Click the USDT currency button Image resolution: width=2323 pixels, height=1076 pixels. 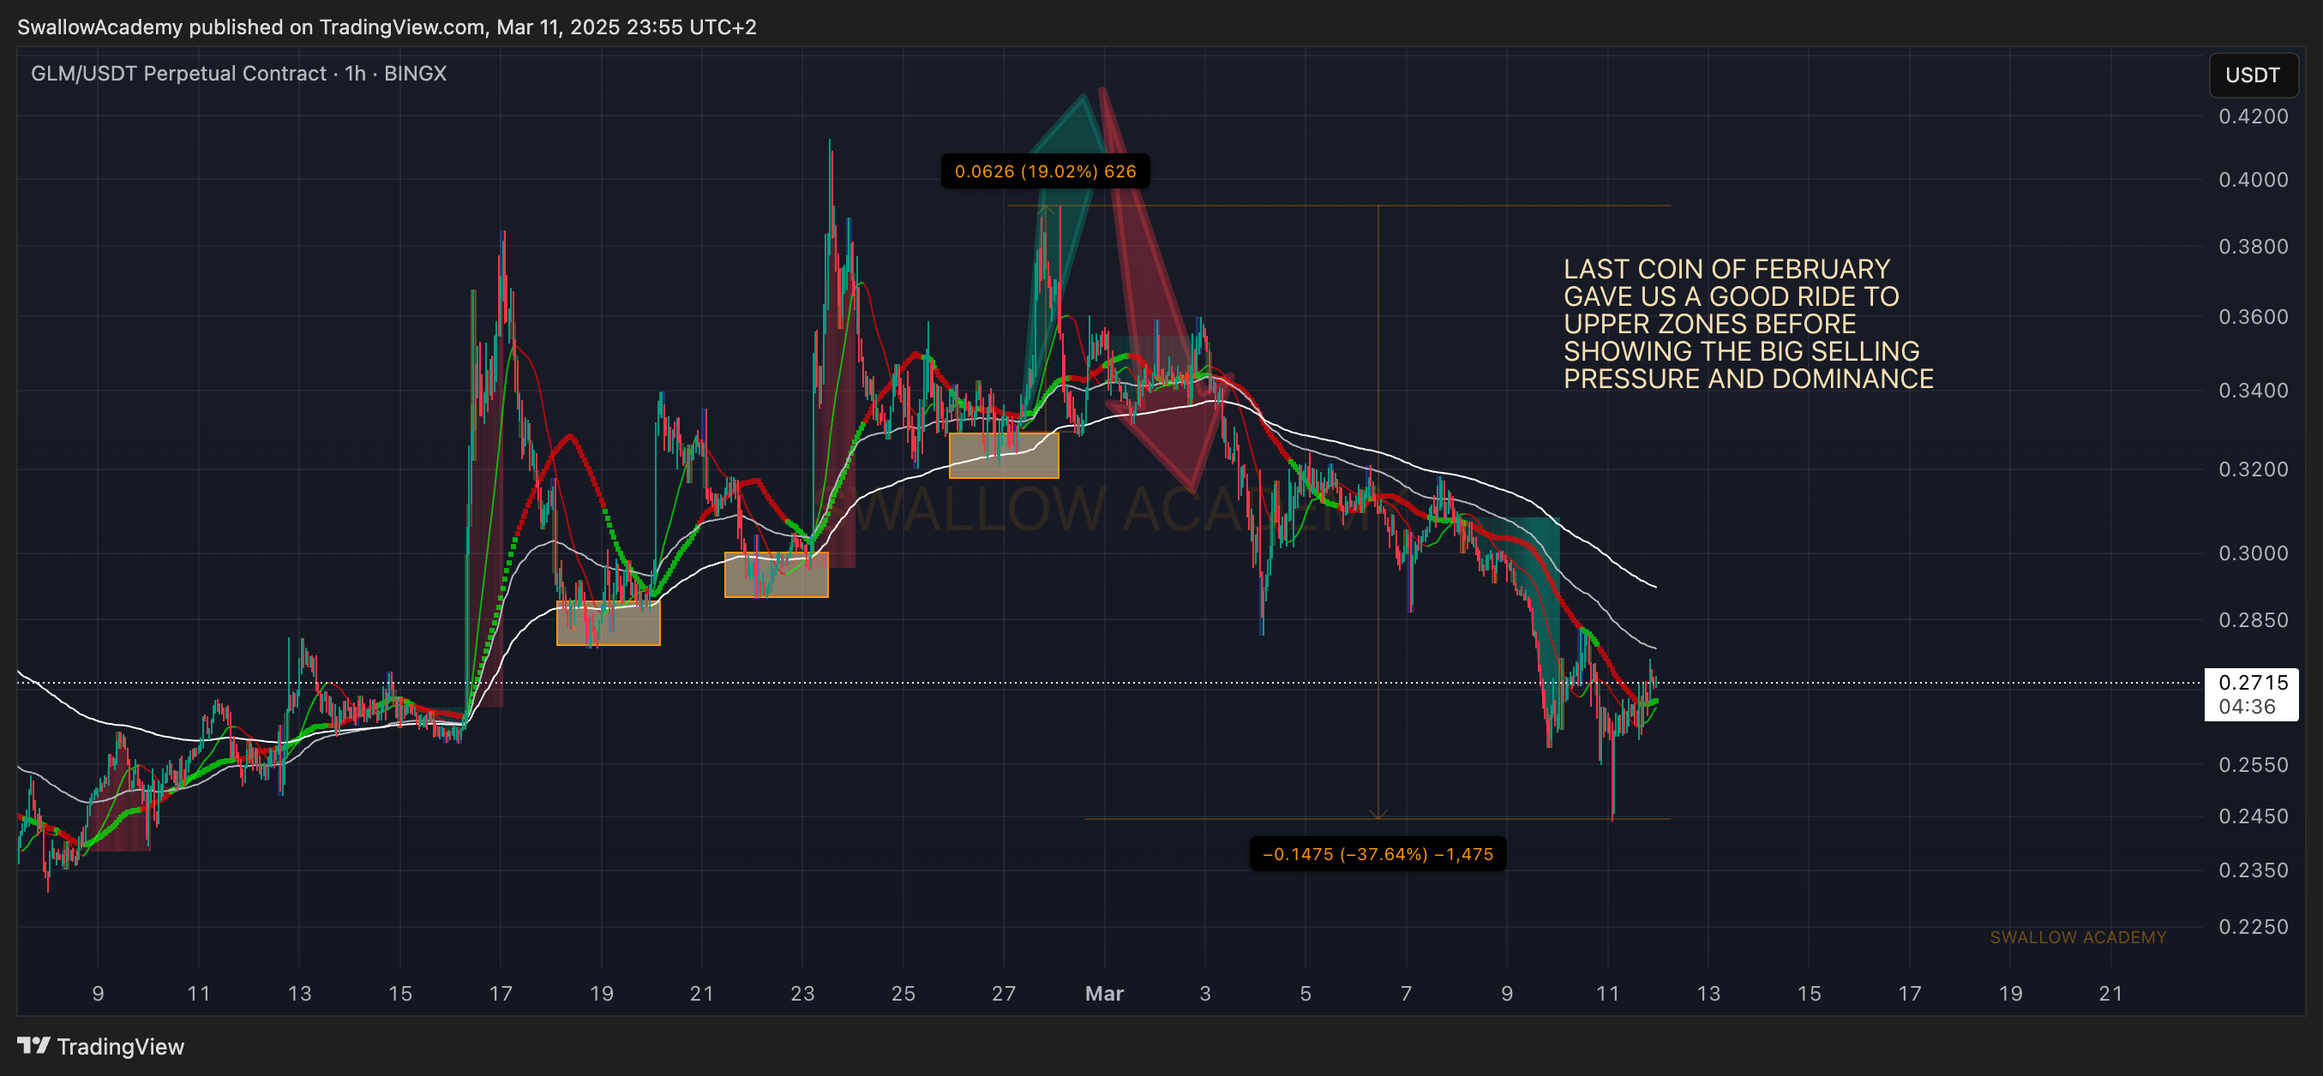2253,75
